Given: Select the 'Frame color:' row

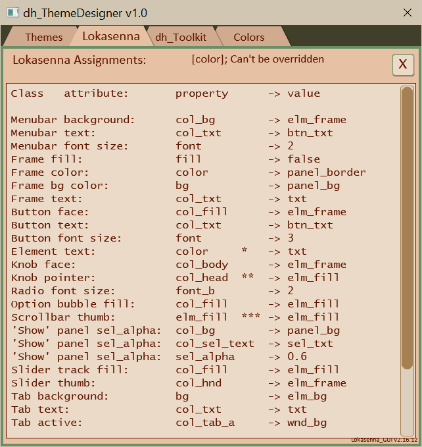Looking at the screenshot, I should [x=188, y=172].
